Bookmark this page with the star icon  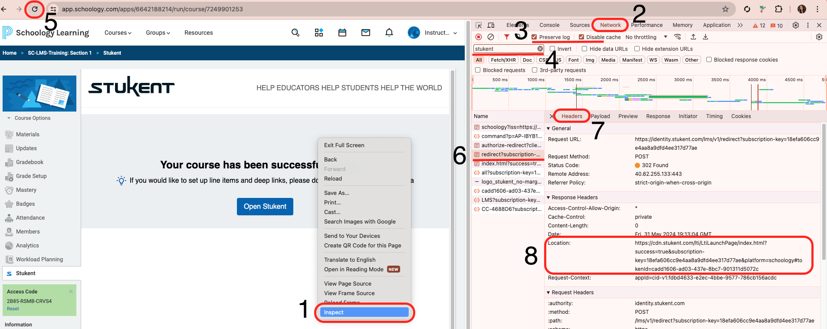tap(725, 9)
